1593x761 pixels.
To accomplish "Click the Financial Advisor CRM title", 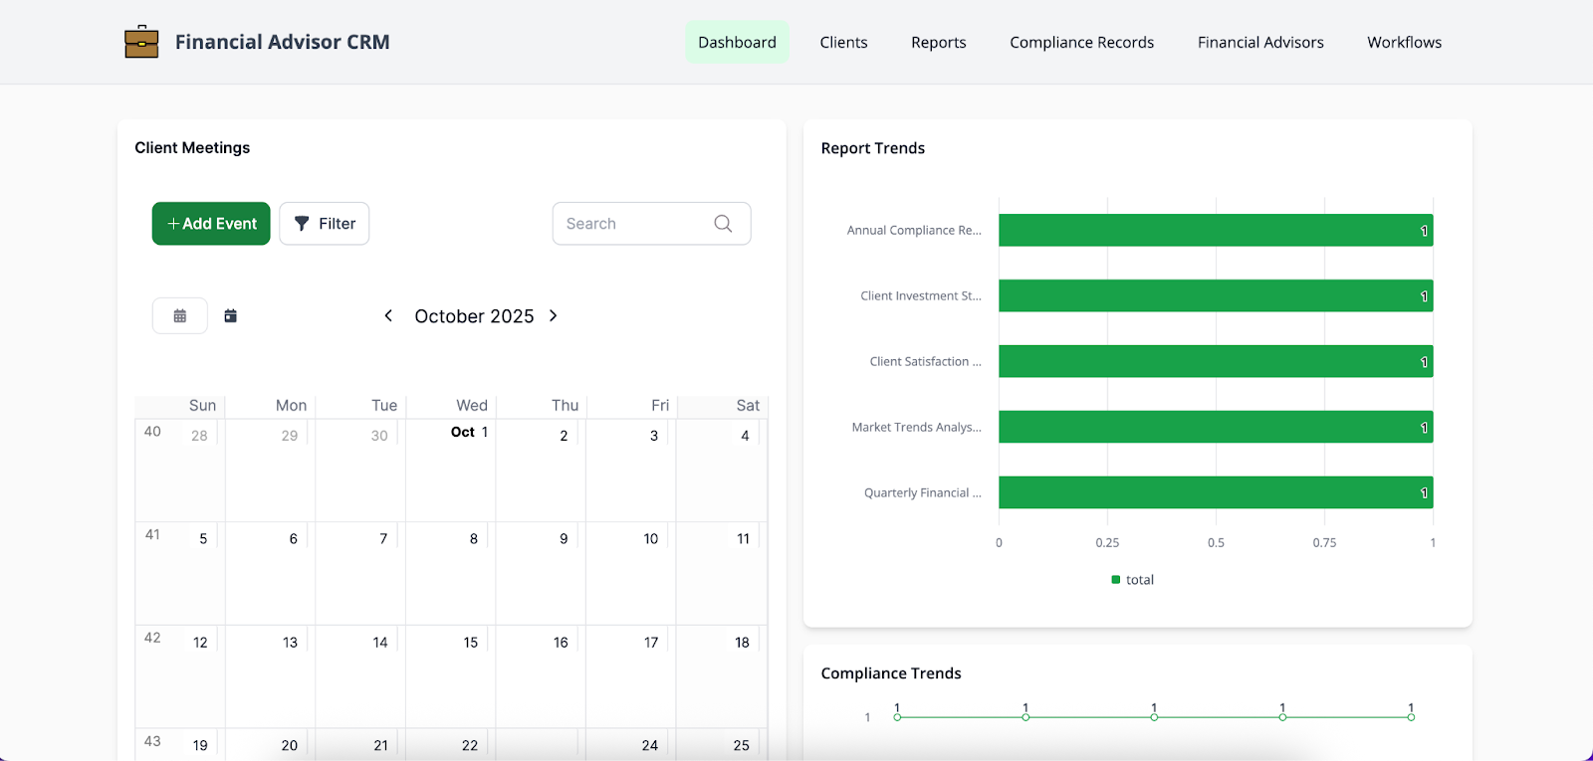I will pos(282,42).
